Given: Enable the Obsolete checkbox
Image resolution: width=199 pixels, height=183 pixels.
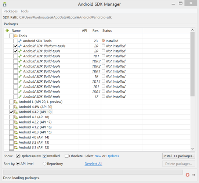Looking at the screenshot, I should [66, 156].
